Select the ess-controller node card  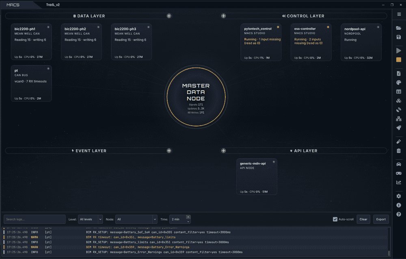[x=311, y=42]
